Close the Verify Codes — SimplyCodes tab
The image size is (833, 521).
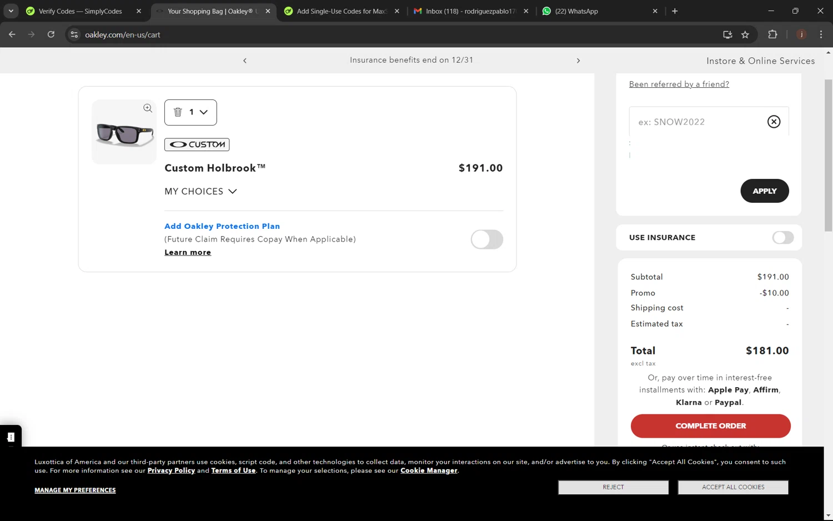(139, 11)
